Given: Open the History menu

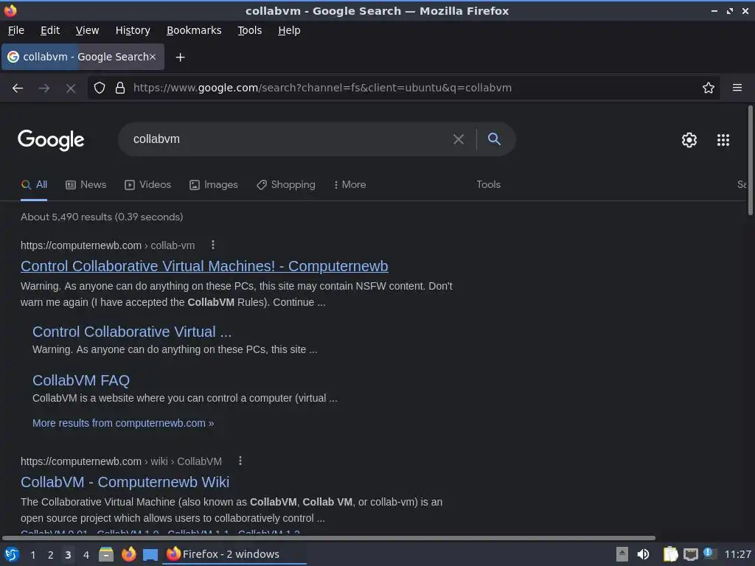Looking at the screenshot, I should click(133, 30).
